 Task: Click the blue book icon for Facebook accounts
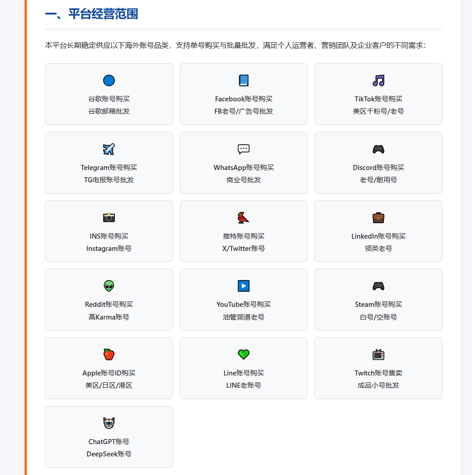click(x=243, y=80)
